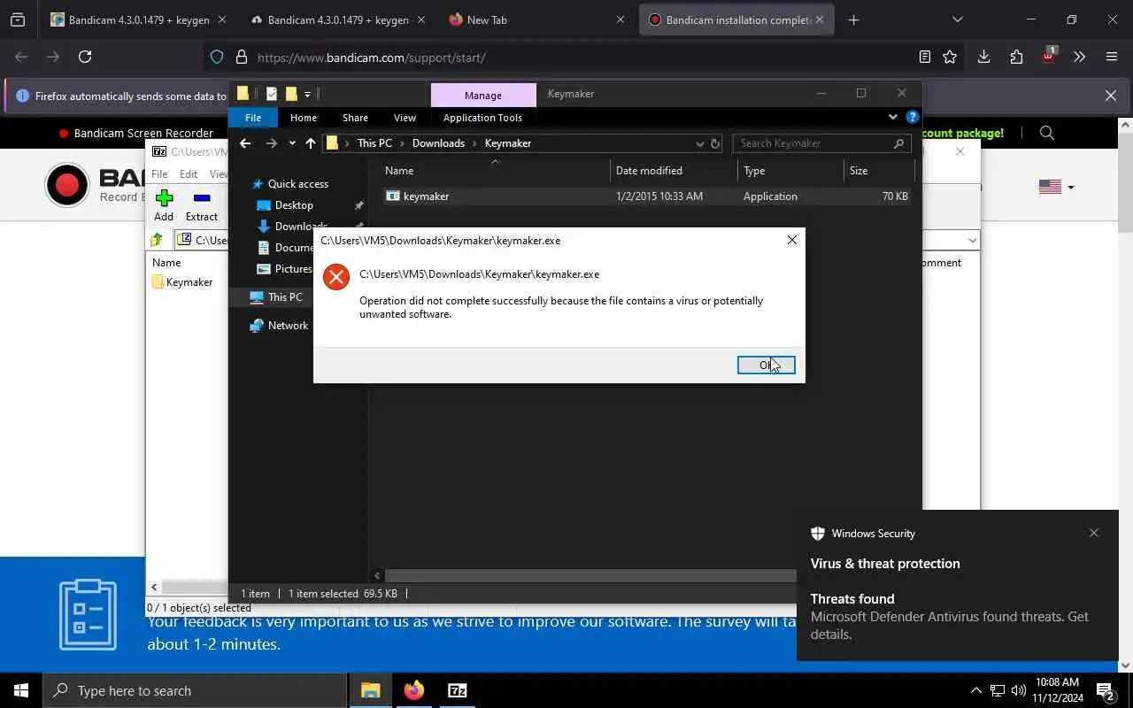
Task: Open the language flag dropdown
Action: (1056, 187)
